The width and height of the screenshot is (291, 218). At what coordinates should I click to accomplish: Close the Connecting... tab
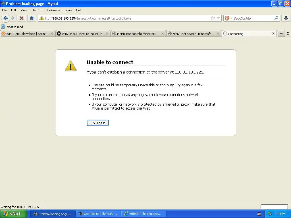(x=273, y=33)
